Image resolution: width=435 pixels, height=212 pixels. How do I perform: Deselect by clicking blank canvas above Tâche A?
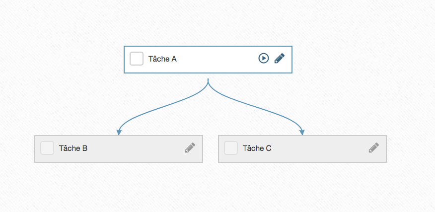pyautogui.click(x=208, y=22)
